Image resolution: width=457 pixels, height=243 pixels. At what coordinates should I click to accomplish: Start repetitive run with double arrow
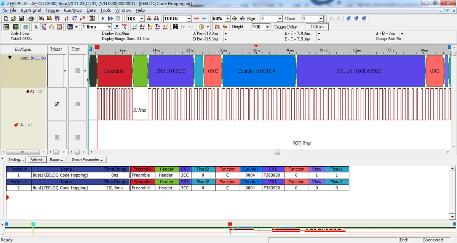110,18
